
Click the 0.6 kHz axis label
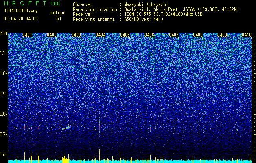tap(2, 155)
